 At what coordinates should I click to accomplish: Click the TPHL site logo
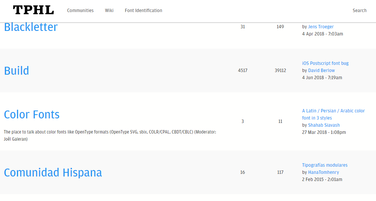pos(33,10)
